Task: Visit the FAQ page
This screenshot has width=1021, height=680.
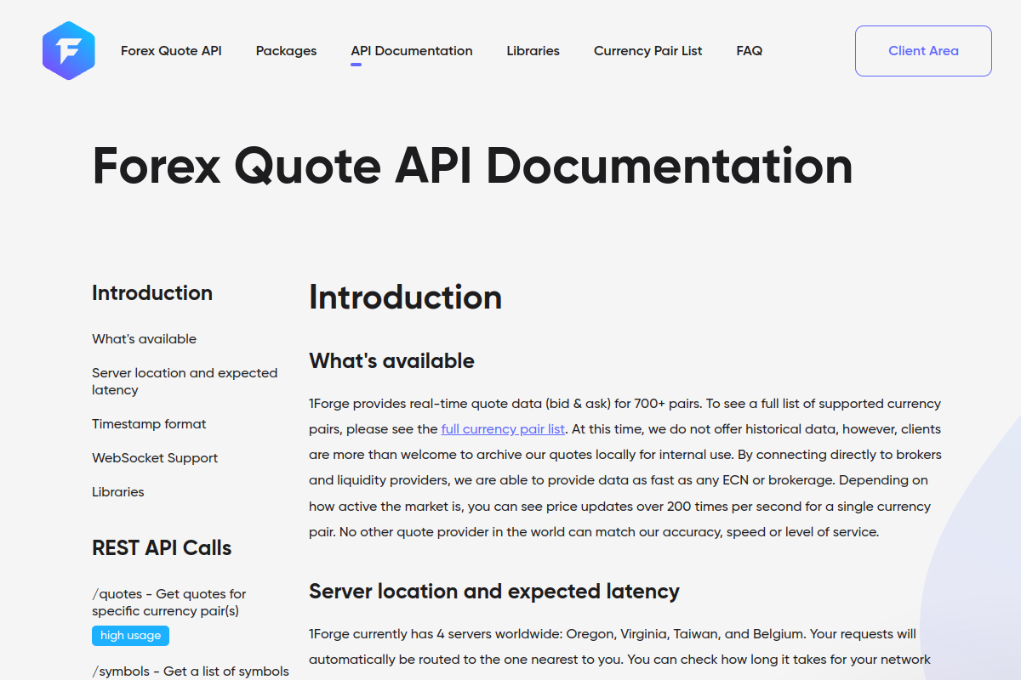Action: click(750, 51)
